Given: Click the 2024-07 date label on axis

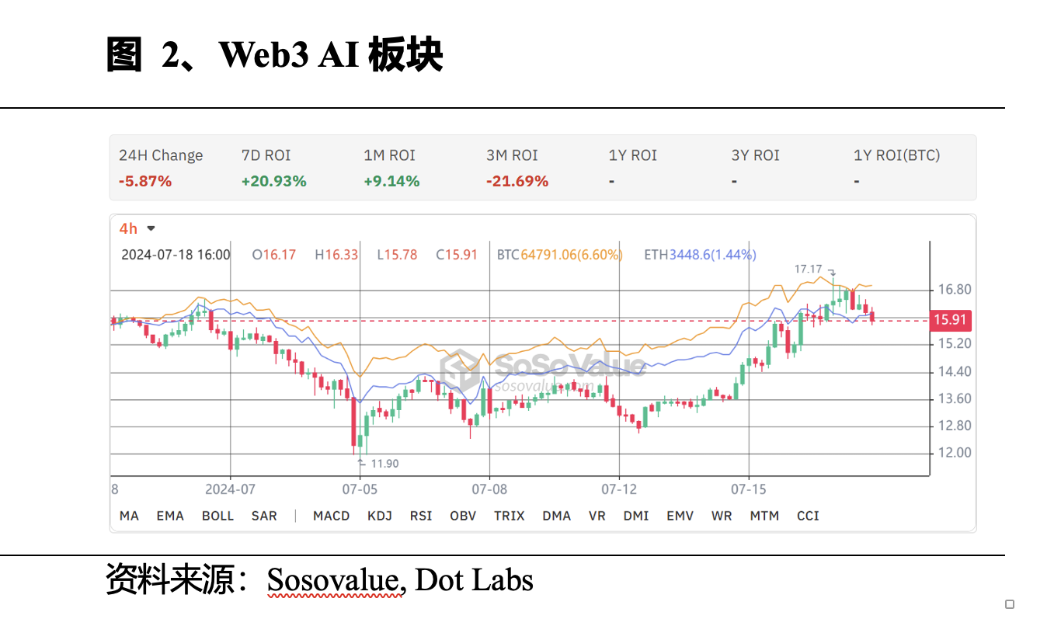Looking at the screenshot, I should pos(230,489).
